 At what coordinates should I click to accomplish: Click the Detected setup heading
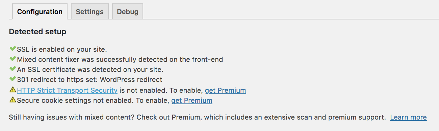pyautogui.click(x=37, y=32)
